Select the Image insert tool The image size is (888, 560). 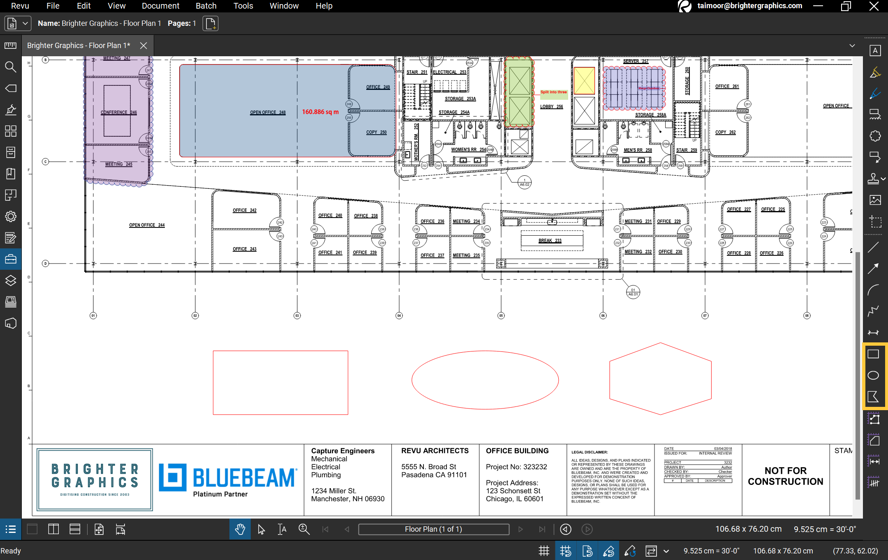coord(875,200)
